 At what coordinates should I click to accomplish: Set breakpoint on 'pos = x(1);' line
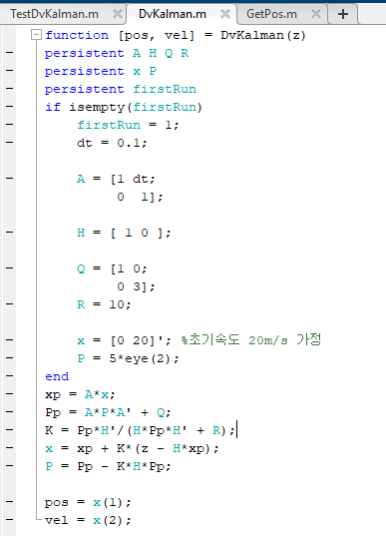10,502
